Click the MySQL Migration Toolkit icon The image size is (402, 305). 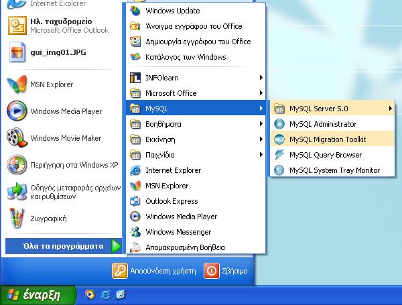point(279,139)
